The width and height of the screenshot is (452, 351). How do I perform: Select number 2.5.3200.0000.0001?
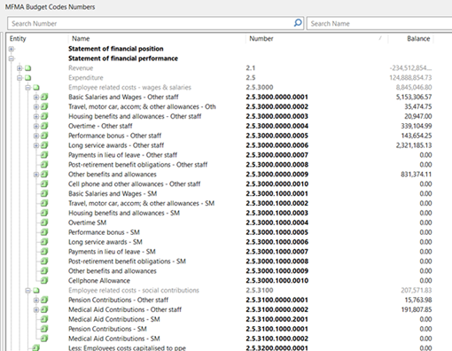click(x=277, y=348)
